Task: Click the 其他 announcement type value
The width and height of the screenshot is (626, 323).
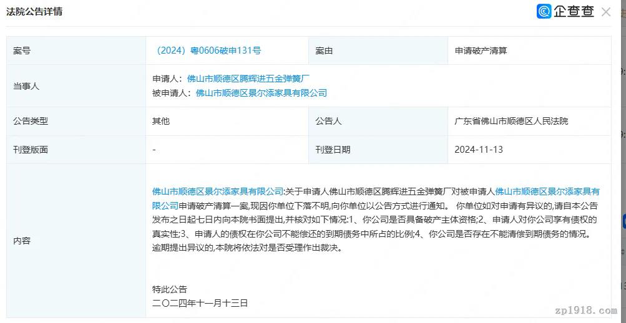Action: [x=161, y=121]
